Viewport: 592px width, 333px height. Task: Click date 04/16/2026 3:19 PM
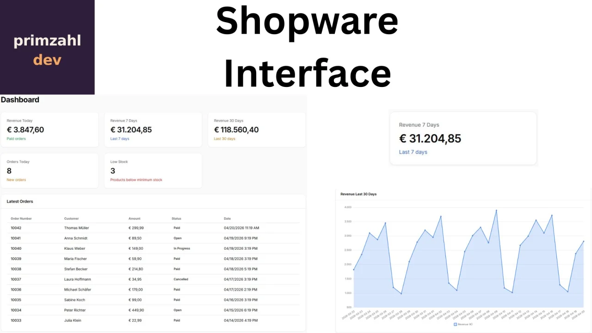coord(240,300)
